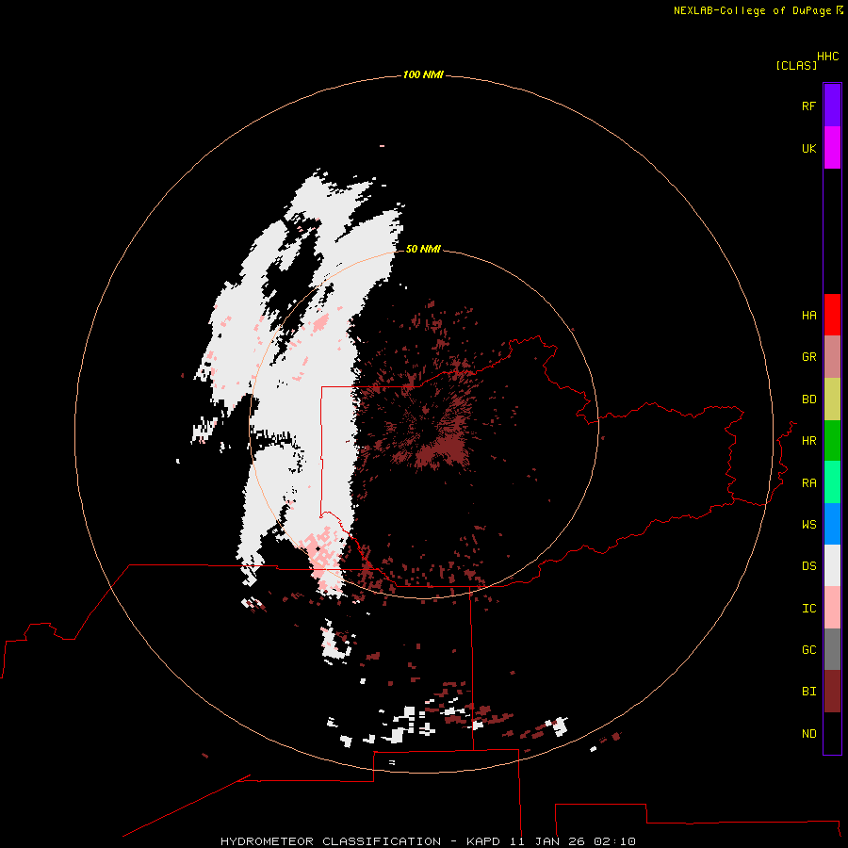Click the BD legend label
Image resolution: width=848 pixels, height=848 pixels.
click(x=808, y=400)
